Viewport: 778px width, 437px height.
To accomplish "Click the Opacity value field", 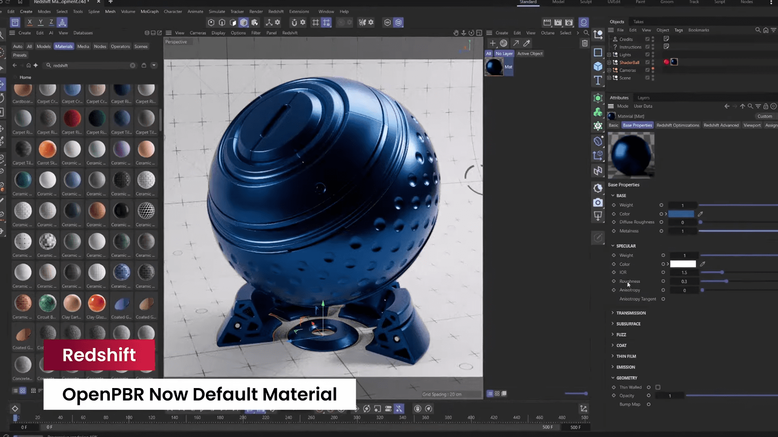I will click(670, 396).
